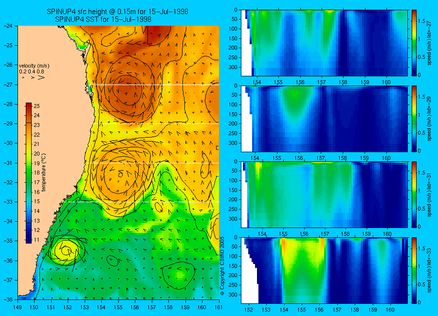Click the speed color bar beside the lat=-33 panel
Image resolution: width=438 pixels, height=316 pixels.
[414, 270]
